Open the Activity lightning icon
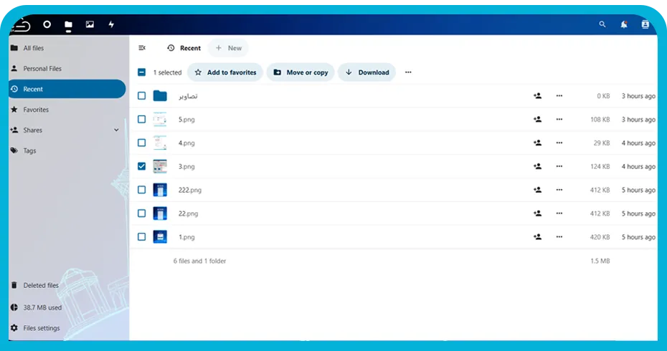The image size is (667, 351). click(x=111, y=24)
